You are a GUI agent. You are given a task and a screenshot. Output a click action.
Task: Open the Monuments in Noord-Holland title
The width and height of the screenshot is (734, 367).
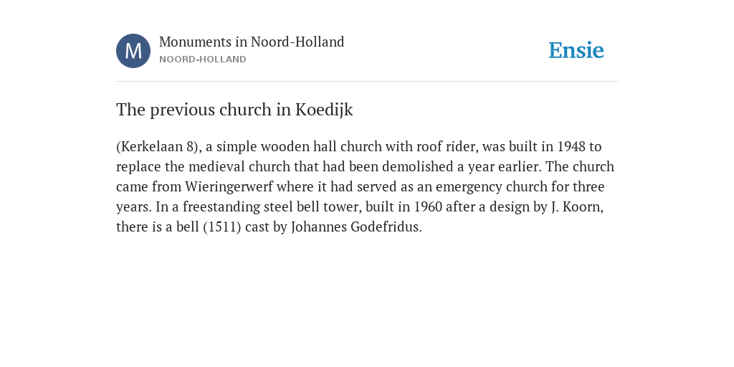[x=252, y=42]
